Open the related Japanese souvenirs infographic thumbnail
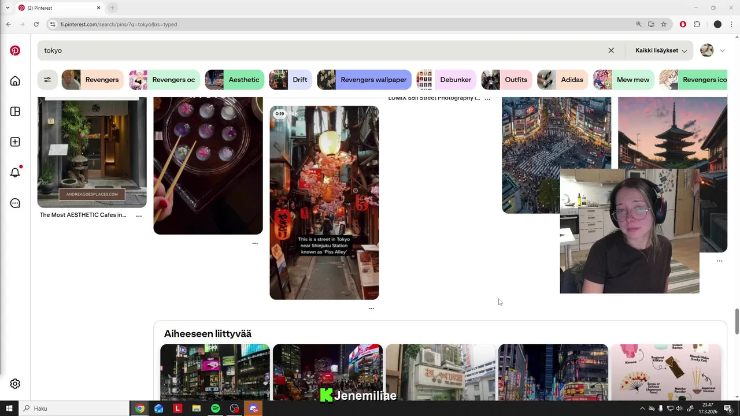740x416 pixels. (x=666, y=372)
